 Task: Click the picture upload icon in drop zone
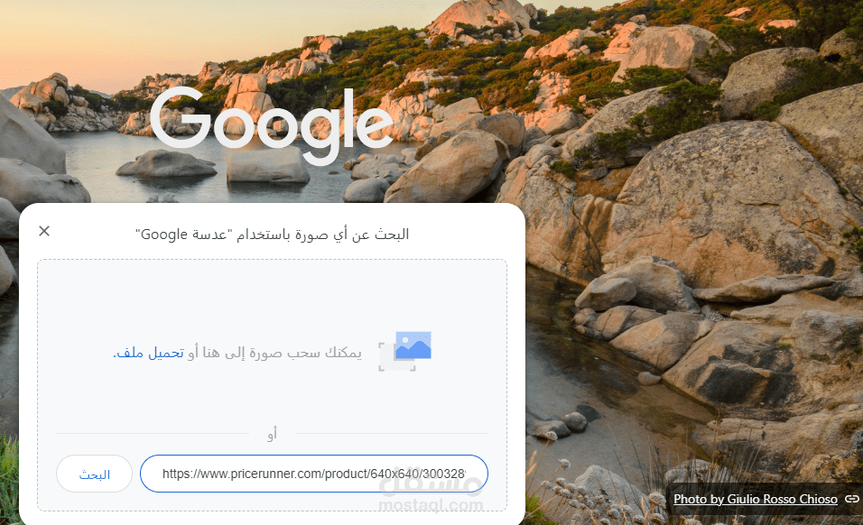405,351
